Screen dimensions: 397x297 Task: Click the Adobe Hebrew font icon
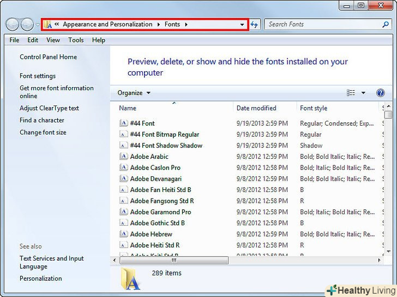[x=123, y=234]
